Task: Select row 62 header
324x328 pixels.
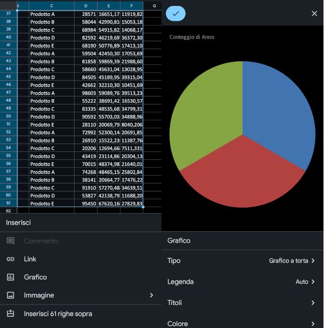Action: click(x=8, y=211)
